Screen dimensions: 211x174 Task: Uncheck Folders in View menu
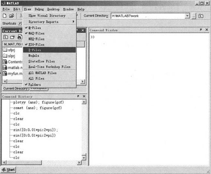50,85
